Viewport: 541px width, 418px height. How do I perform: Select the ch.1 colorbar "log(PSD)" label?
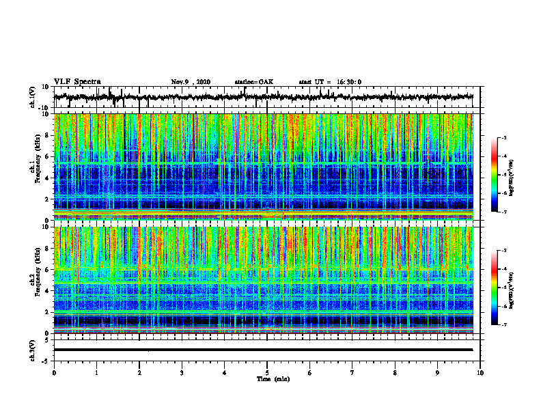click(x=512, y=178)
